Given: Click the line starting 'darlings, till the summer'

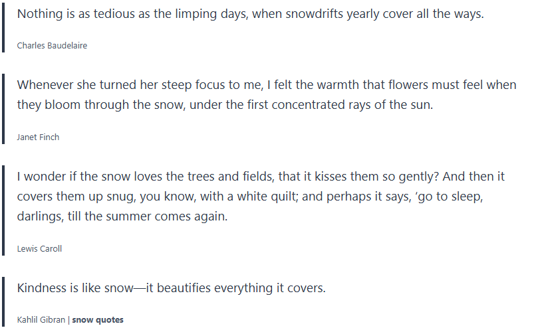Looking at the screenshot, I should (122, 216).
